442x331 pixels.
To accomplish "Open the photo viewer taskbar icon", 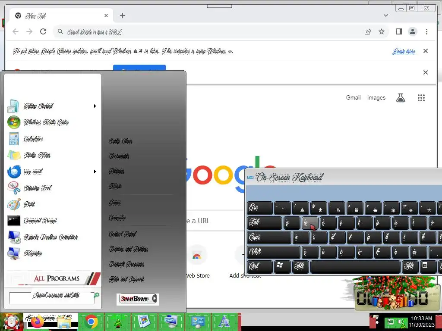I will (x=144, y=322).
